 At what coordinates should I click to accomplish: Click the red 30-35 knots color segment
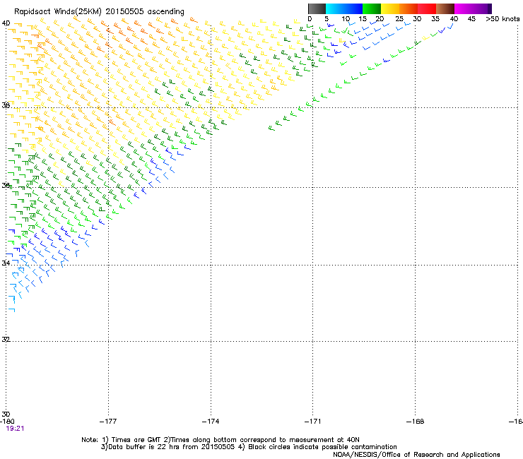pyautogui.click(x=427, y=8)
